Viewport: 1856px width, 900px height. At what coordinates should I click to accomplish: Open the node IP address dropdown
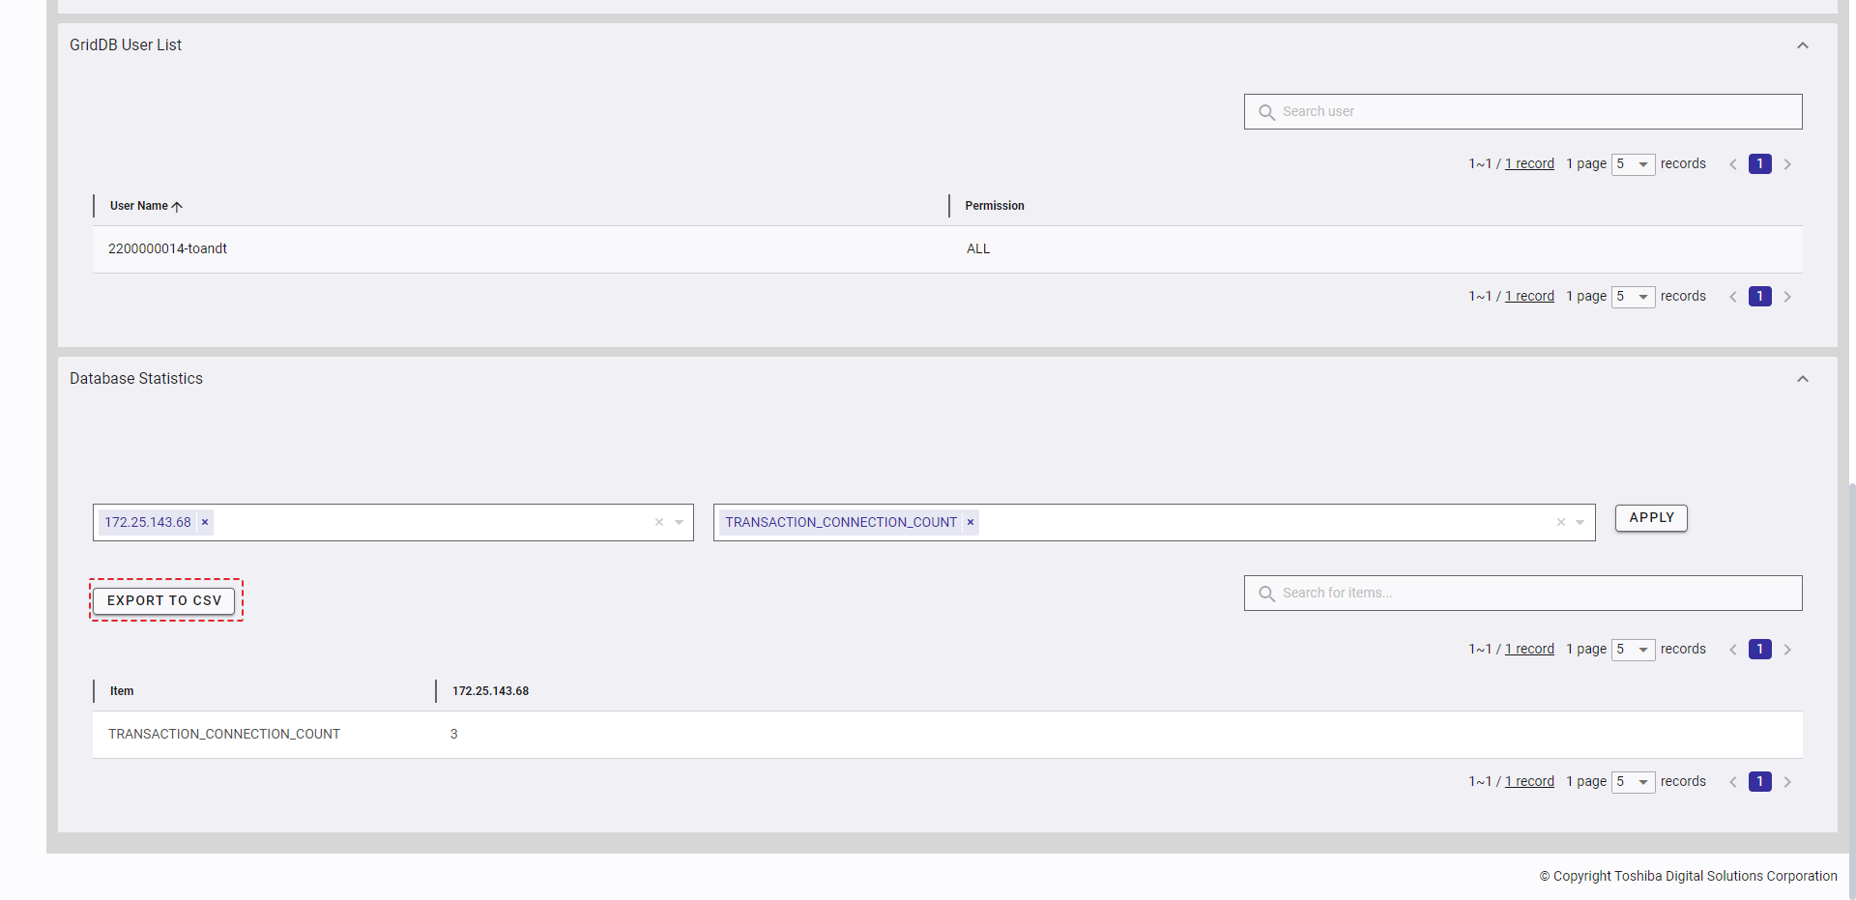[x=680, y=522]
